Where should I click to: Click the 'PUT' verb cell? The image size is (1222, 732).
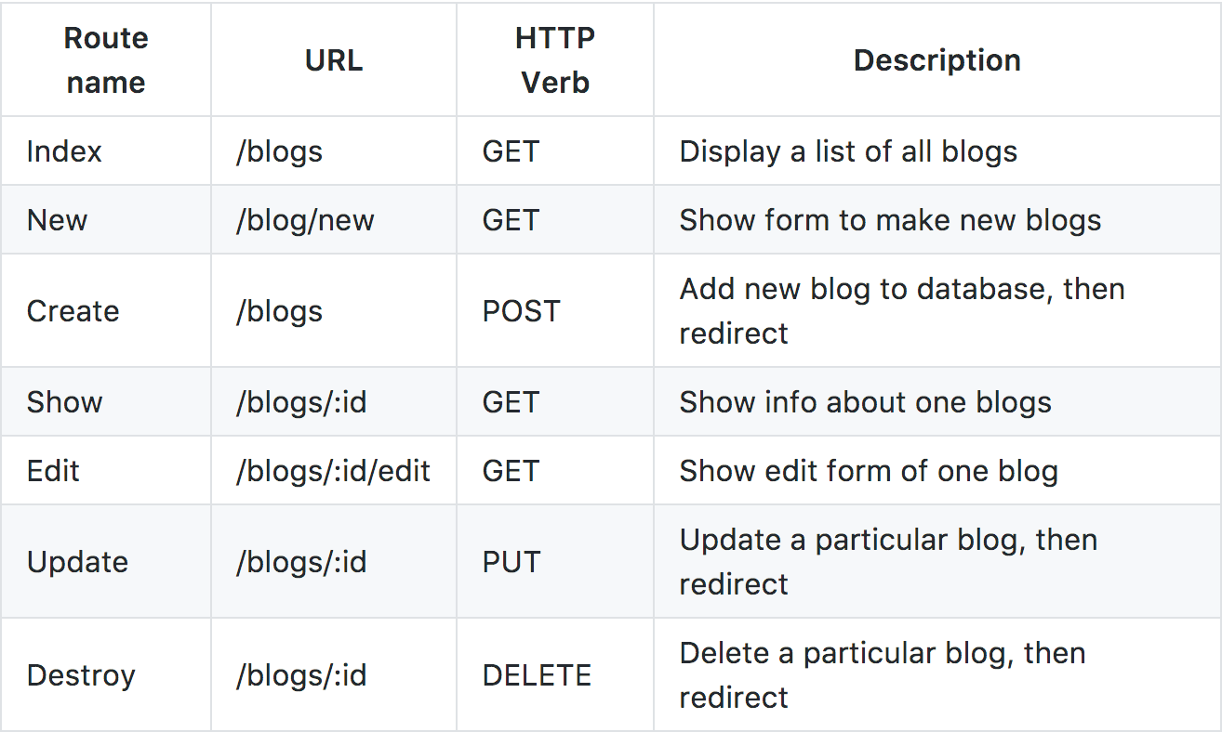[x=511, y=562]
